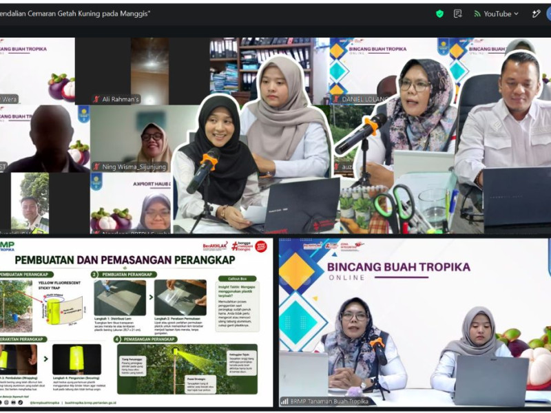Click the YouTube livestream label

(x=497, y=14)
